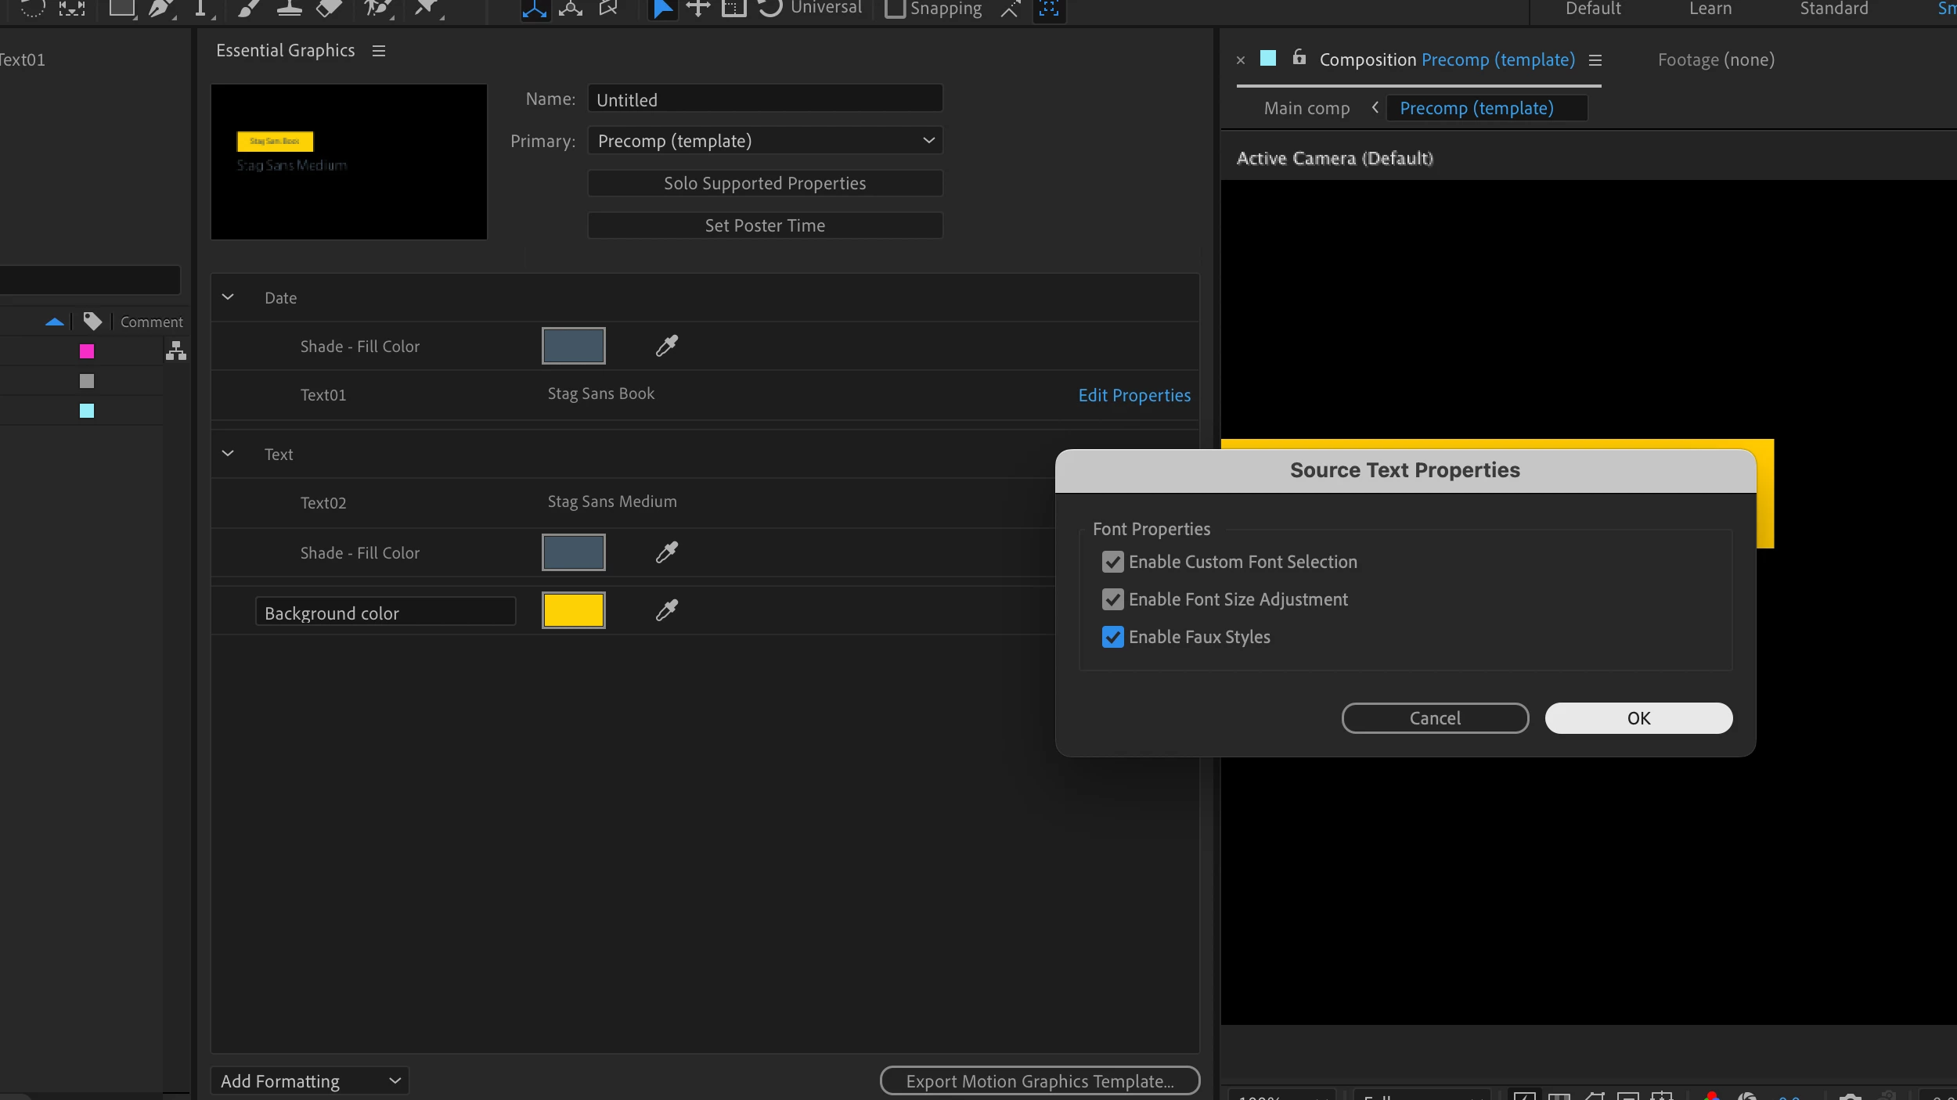1957x1100 pixels.
Task: Select the Pen tool in the toolbar
Action: (160, 8)
